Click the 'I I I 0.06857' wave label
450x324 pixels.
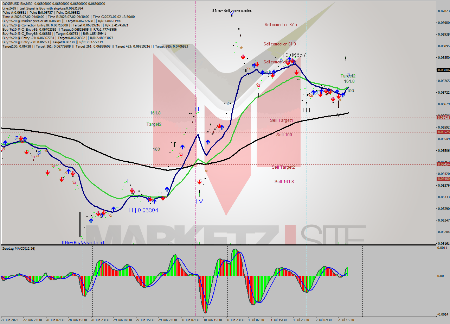[x=290, y=55]
